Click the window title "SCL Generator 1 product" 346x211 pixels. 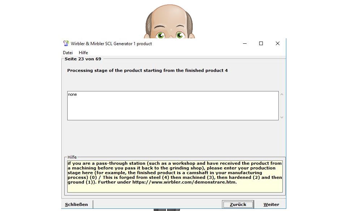pos(111,44)
